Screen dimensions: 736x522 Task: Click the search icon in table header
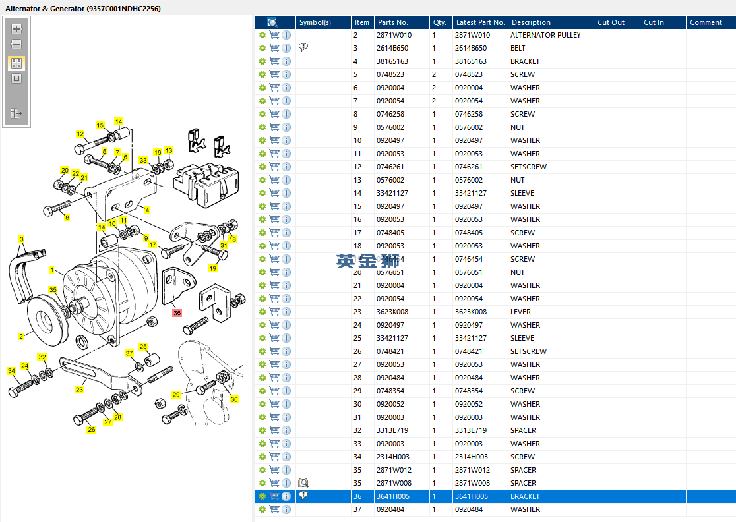pos(272,22)
